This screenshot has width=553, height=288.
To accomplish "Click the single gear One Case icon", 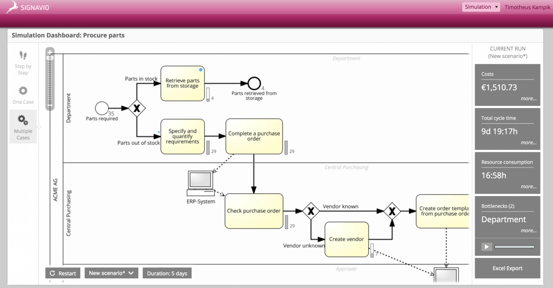I will point(23,91).
